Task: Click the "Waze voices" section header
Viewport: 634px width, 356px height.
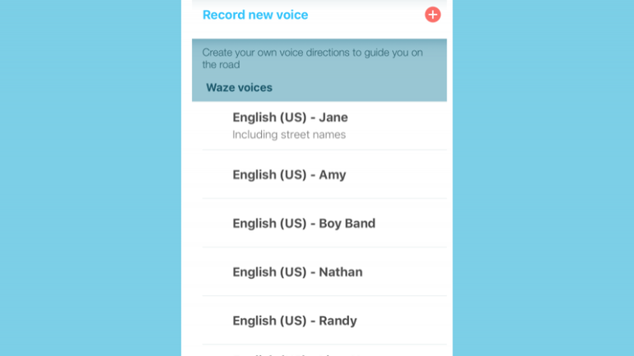Action: point(239,87)
